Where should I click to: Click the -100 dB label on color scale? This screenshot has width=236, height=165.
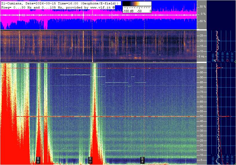[x=129, y=11]
